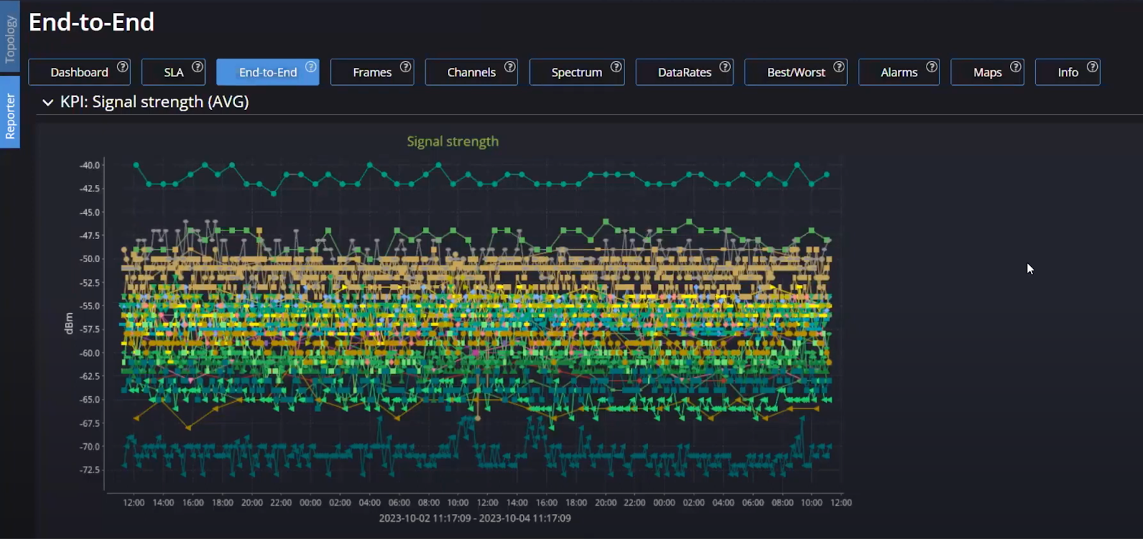Open help icon beside Spectrum
This screenshot has width=1143, height=539.
pos(617,66)
